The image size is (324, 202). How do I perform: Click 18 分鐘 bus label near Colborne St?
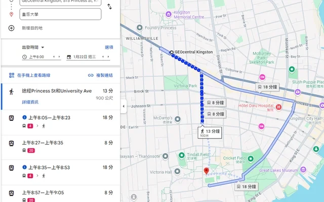point(268,87)
